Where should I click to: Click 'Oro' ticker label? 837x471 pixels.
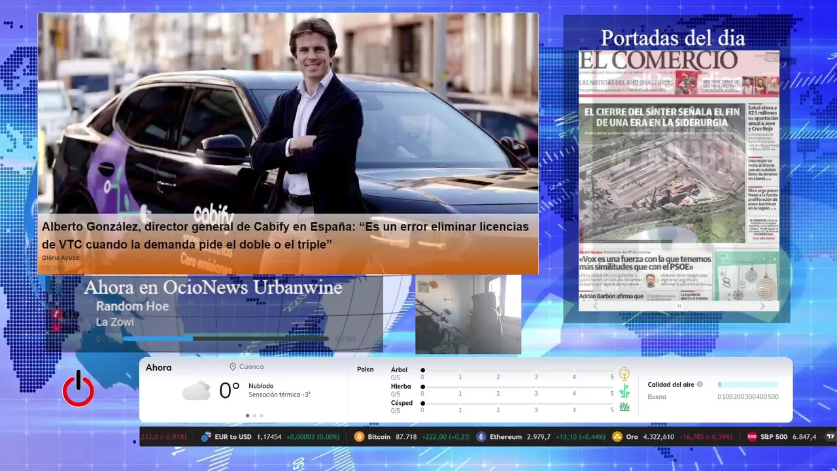click(x=632, y=437)
